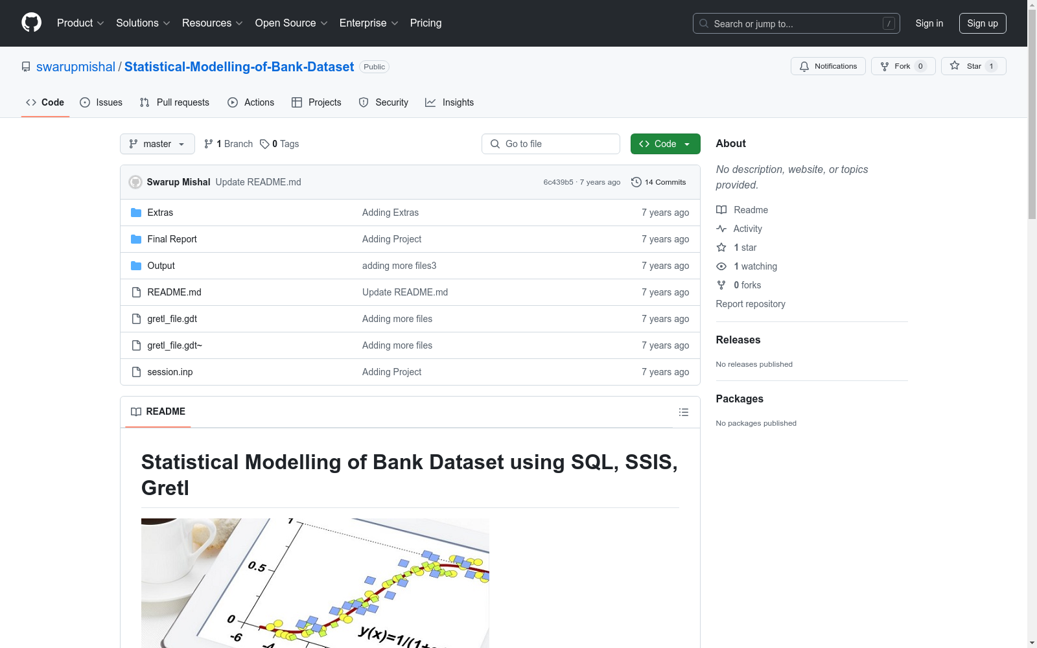
Task: Click the README book icon in the readme header
Action: [x=136, y=411]
